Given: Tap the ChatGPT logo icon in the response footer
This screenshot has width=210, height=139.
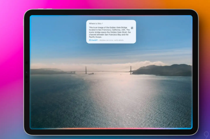Looking at the screenshot, I should (90, 40).
